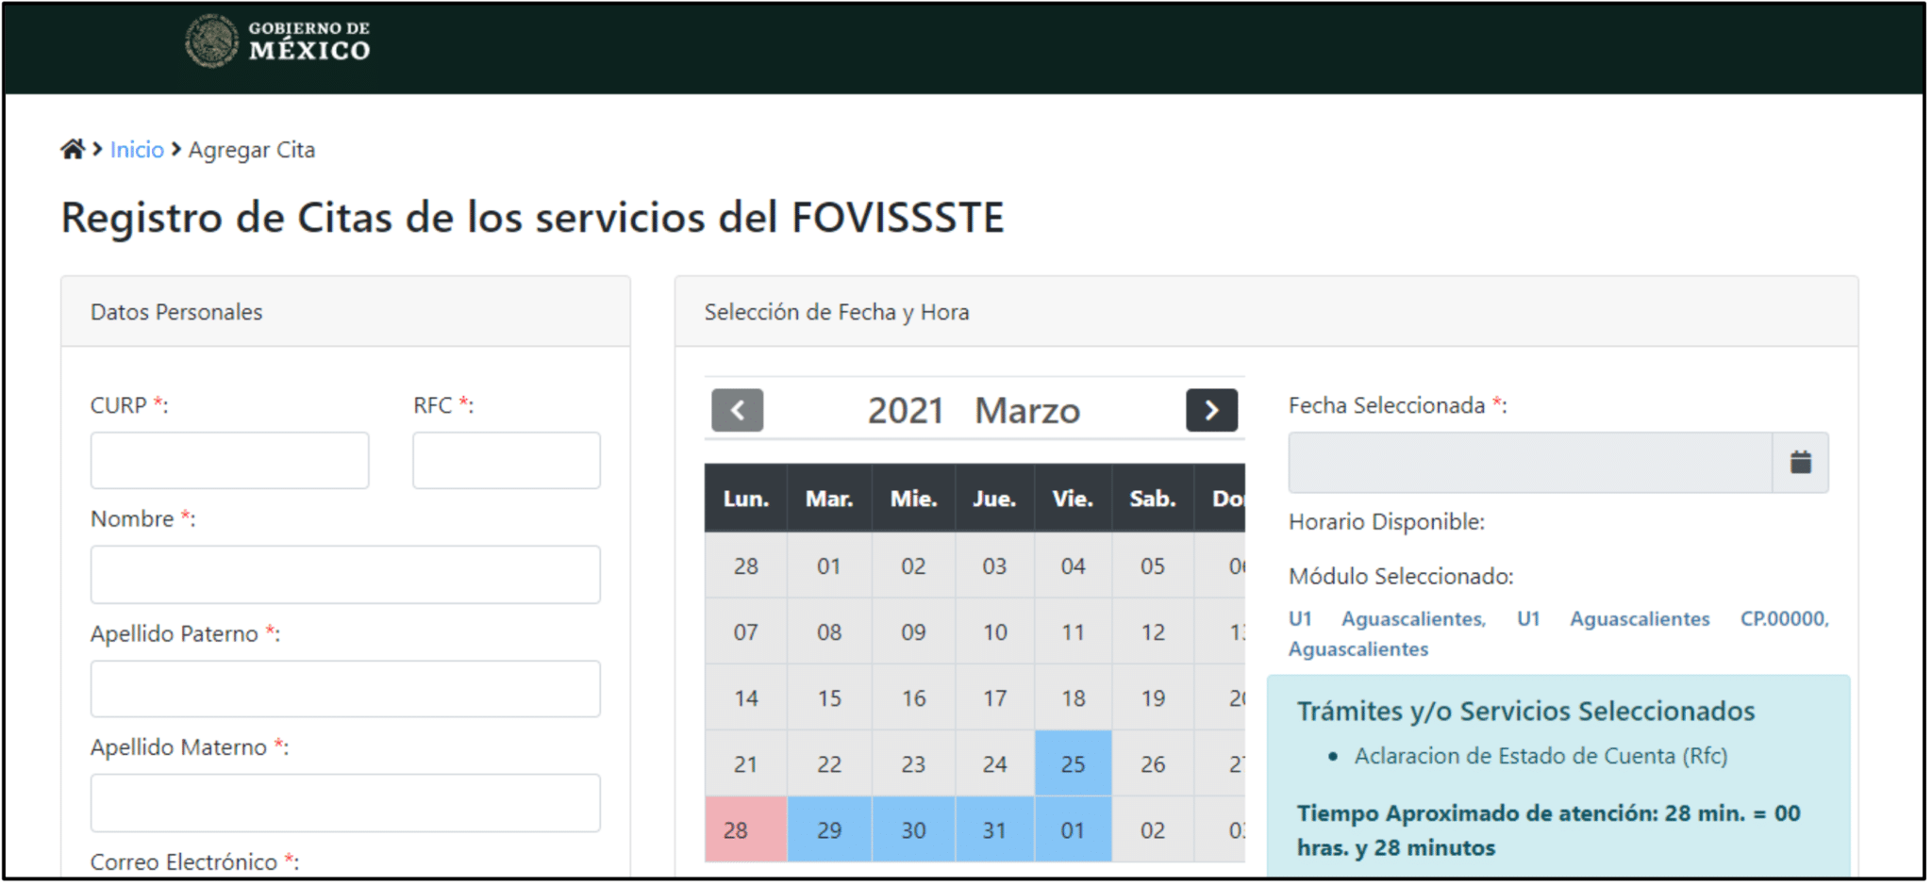1932x885 pixels.
Task: Select available date 31 in calendar
Action: (x=994, y=829)
